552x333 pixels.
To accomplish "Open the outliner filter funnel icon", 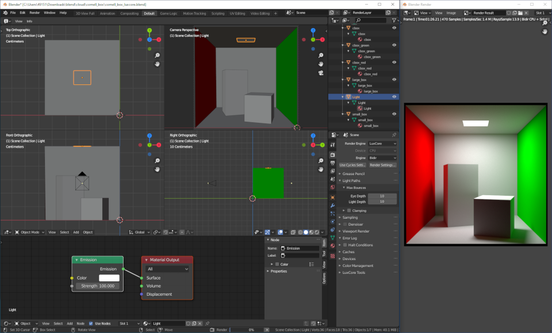I will click(394, 21).
